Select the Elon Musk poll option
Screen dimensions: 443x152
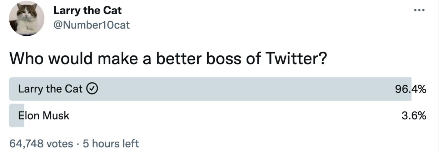tap(44, 116)
